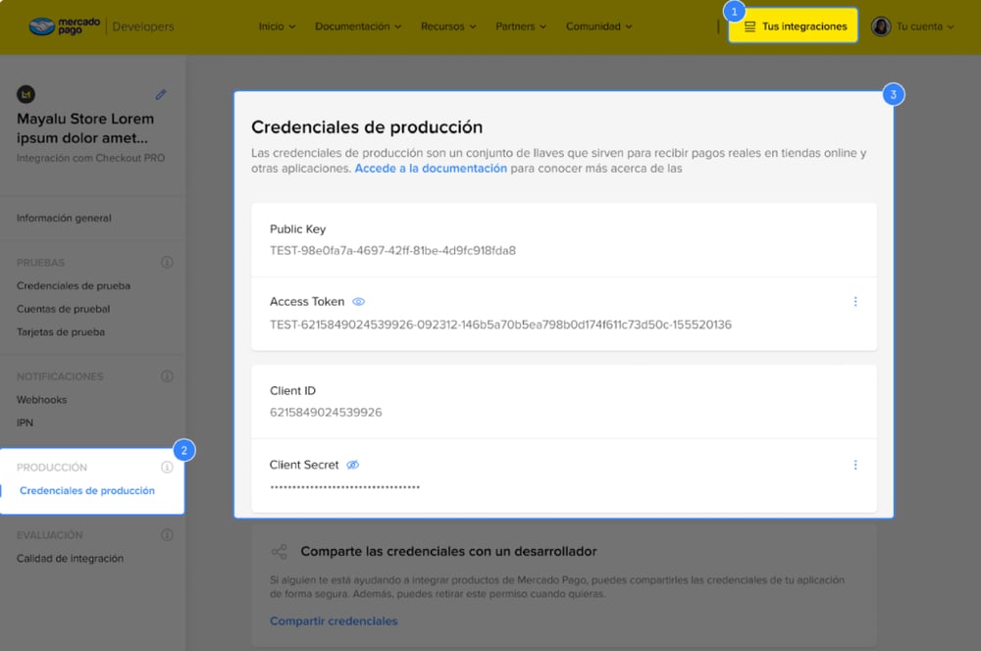Open the Producción info icon
Image resolution: width=981 pixels, height=651 pixels.
pyautogui.click(x=167, y=467)
